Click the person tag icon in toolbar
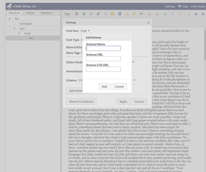Image resolution: width=206 pixels, height=172 pixels. [77, 14]
